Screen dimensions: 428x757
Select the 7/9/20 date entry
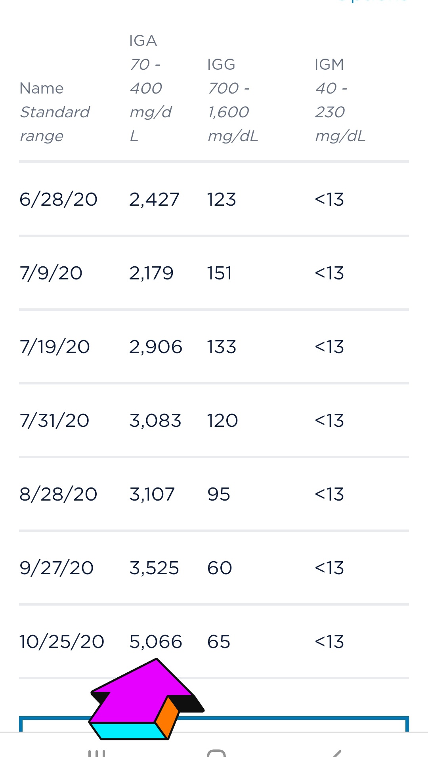pos(51,273)
